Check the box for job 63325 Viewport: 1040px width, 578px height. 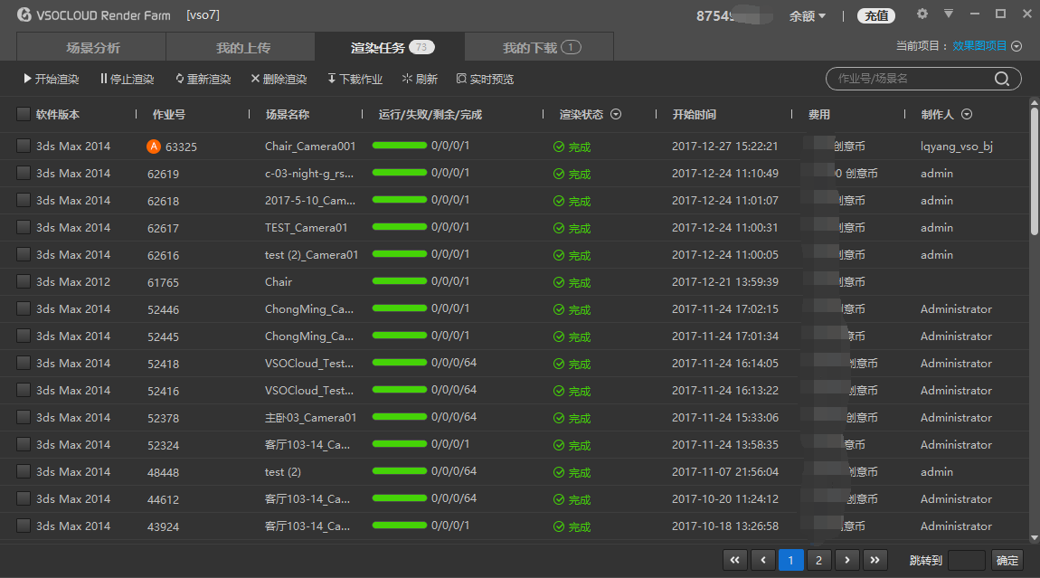coord(24,146)
